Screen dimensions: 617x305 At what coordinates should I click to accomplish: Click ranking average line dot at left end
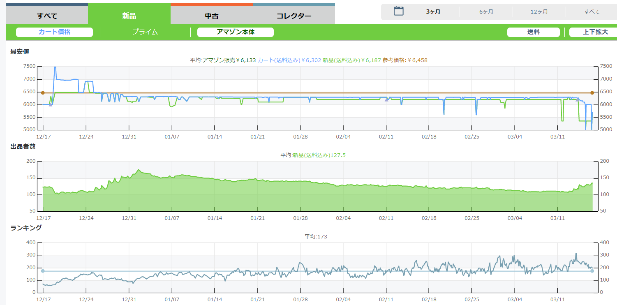(x=43, y=271)
